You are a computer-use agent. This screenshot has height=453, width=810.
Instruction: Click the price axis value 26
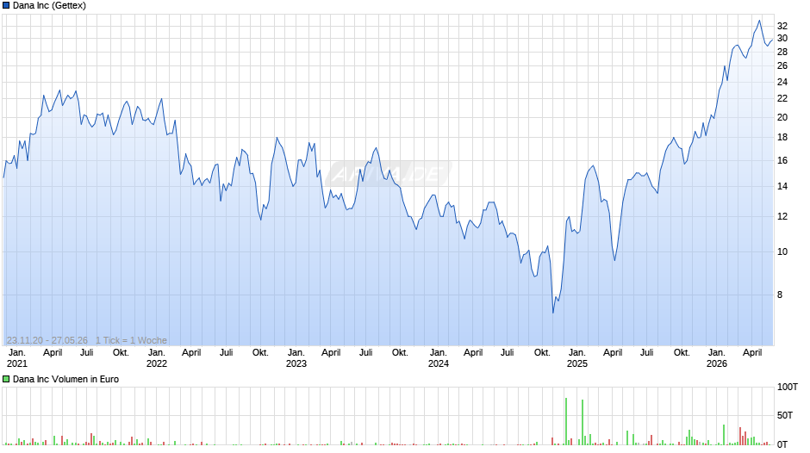click(782, 65)
